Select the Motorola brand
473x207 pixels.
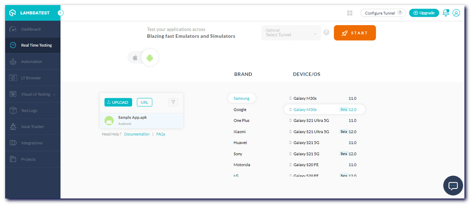coord(242,165)
